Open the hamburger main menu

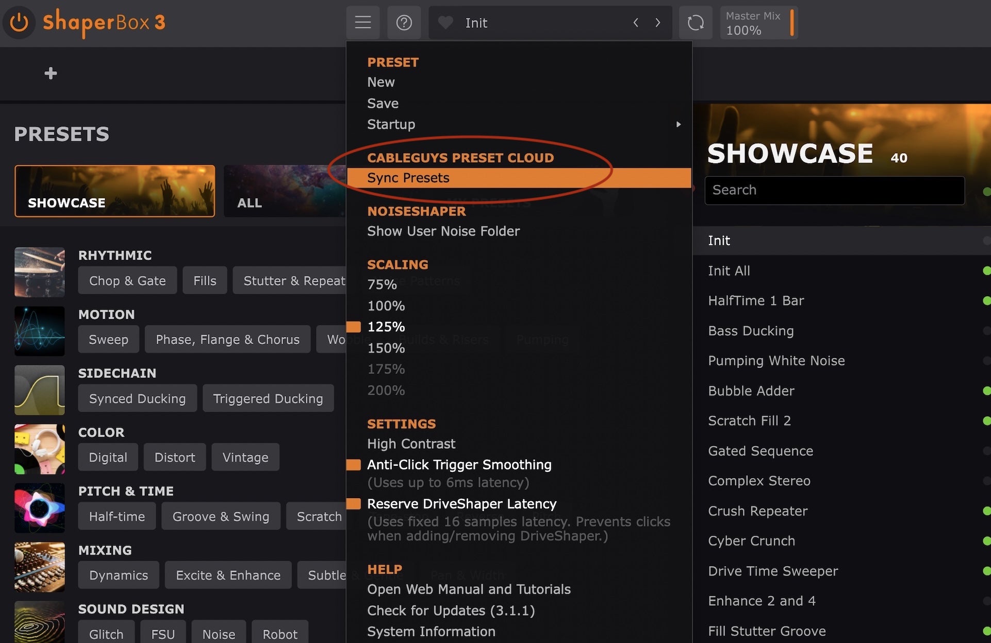(363, 23)
